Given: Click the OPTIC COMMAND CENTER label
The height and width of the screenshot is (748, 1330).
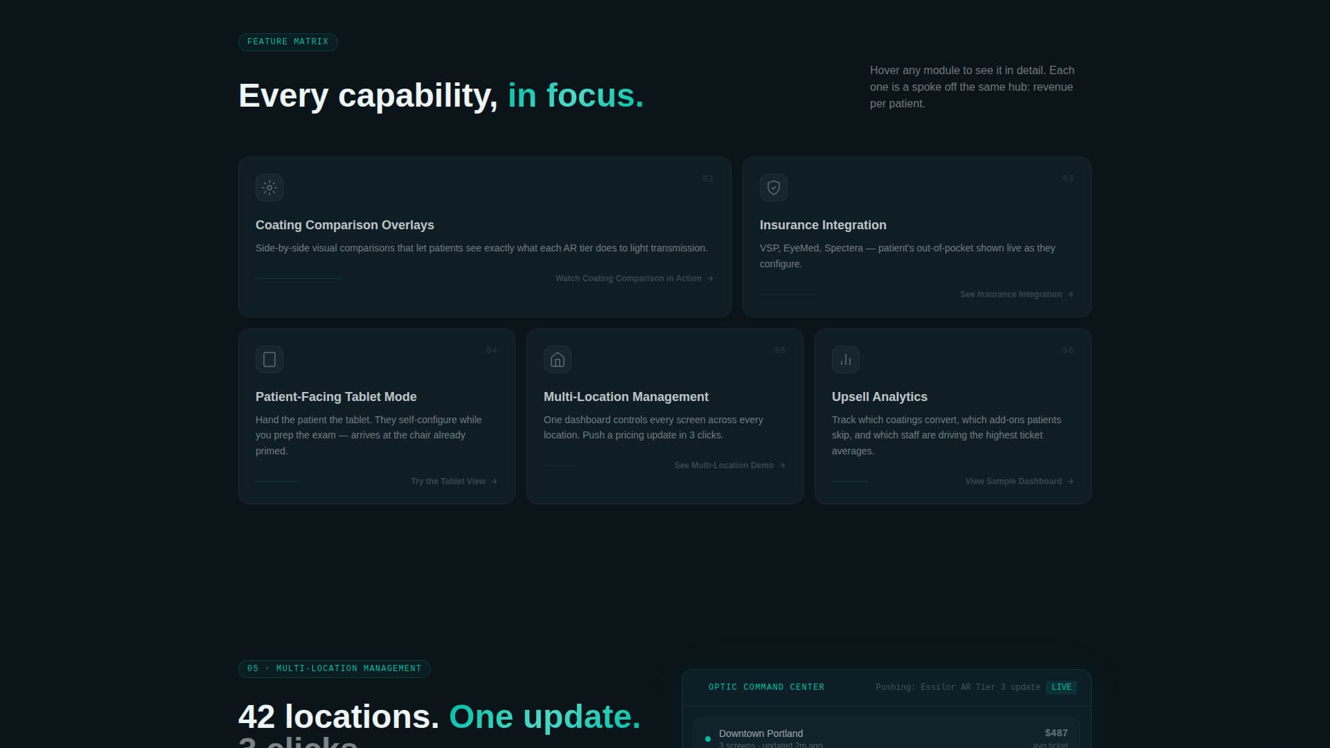Looking at the screenshot, I should click(x=766, y=688).
